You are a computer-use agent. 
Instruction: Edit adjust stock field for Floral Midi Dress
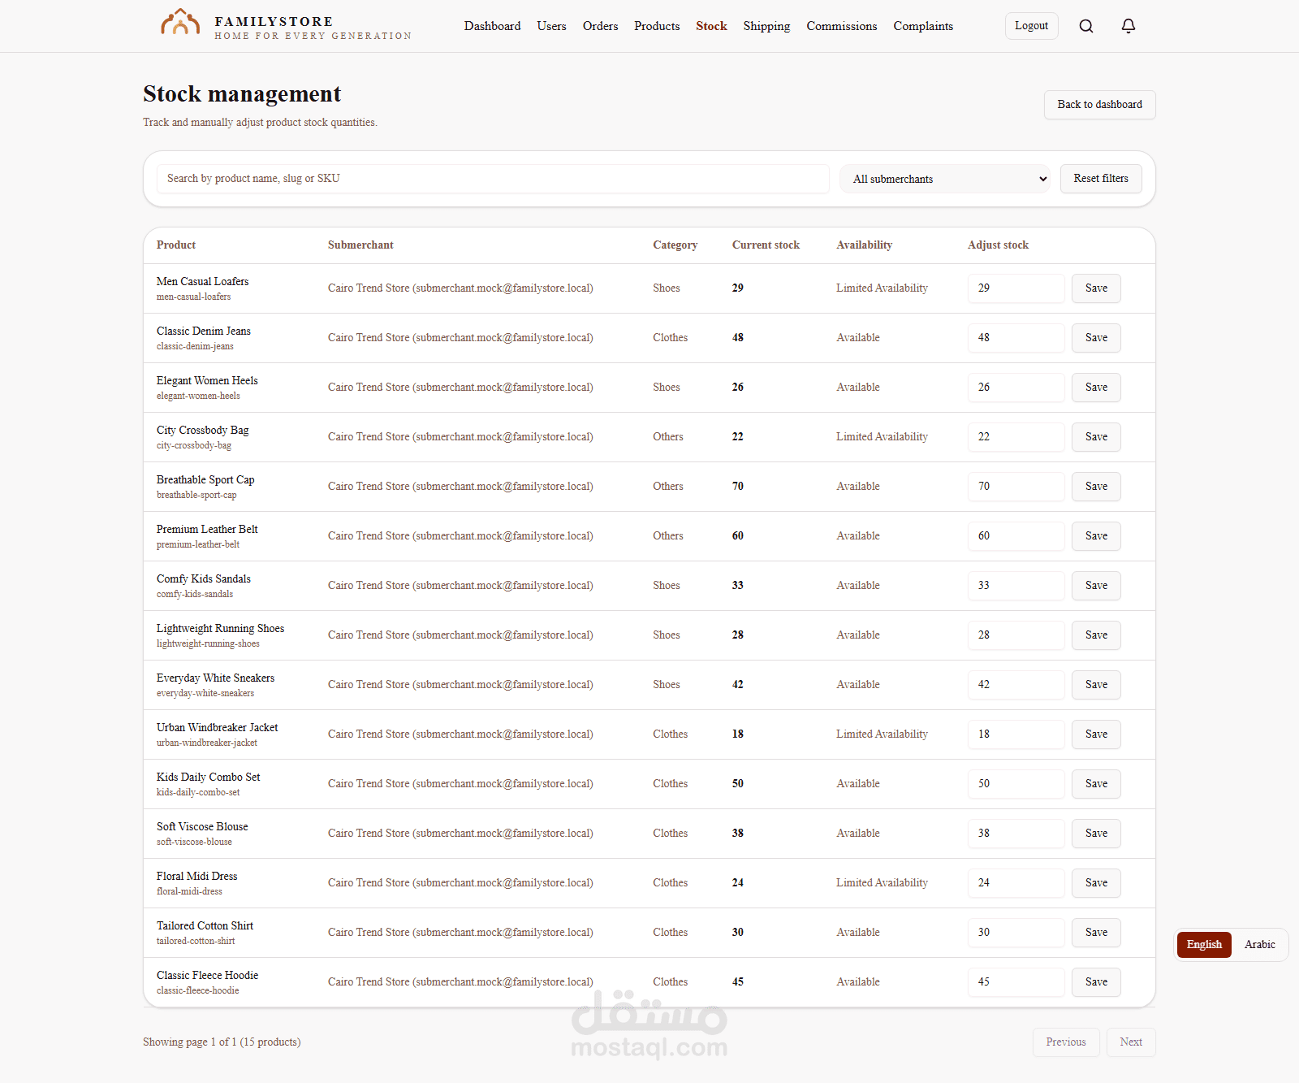(x=1016, y=883)
